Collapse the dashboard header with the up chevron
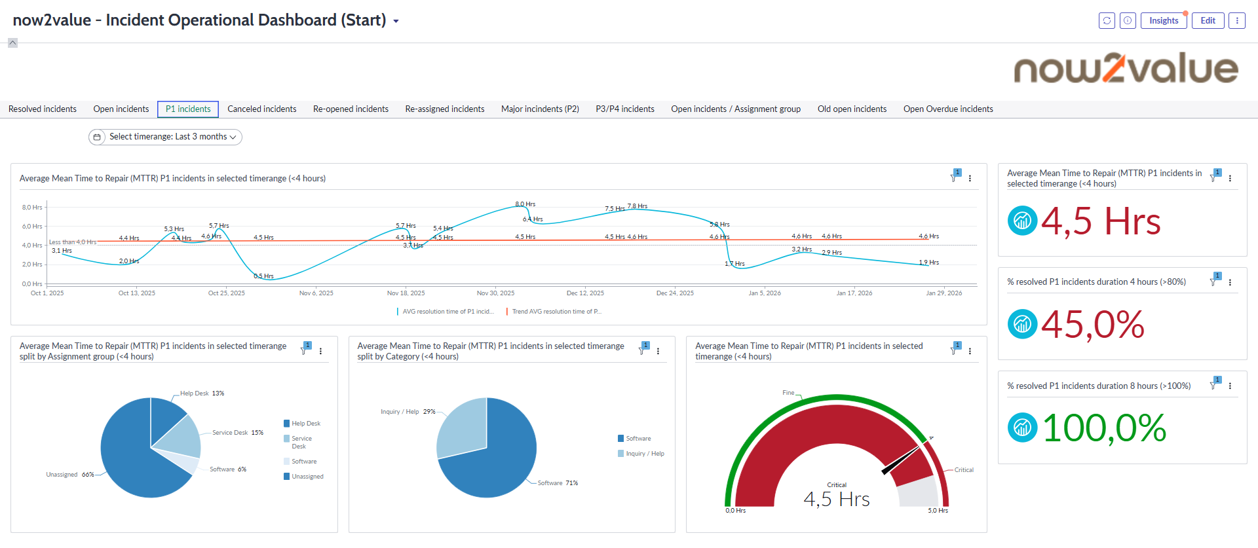 click(12, 43)
